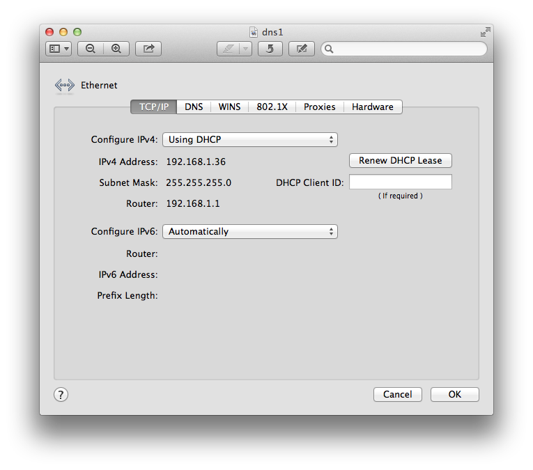The width and height of the screenshot is (533, 470).
Task: Zoom in using the magnifier plus icon
Action: point(116,49)
